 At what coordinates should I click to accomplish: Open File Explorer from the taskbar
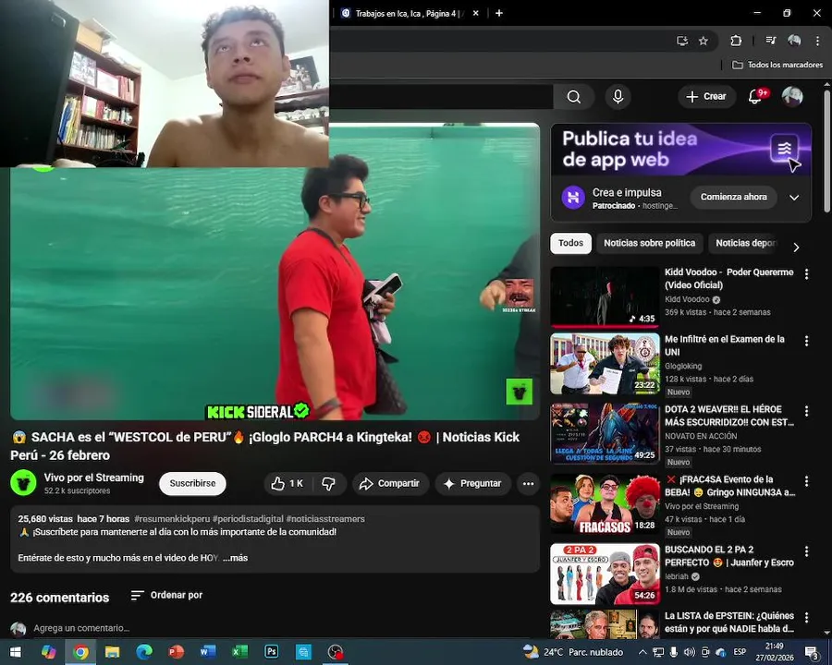point(112,651)
